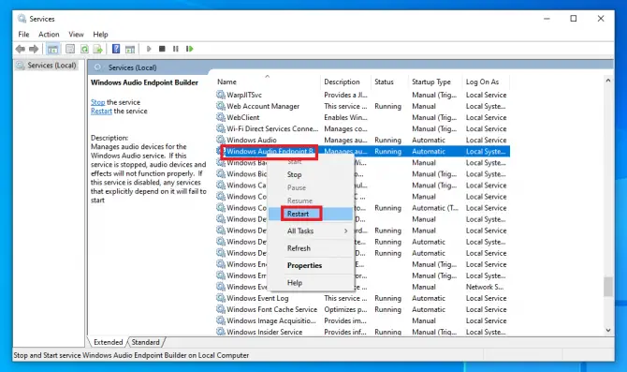This screenshot has height=372, width=627.
Task: Select the Windows Image Acquisition row
Action: click(x=363, y=320)
